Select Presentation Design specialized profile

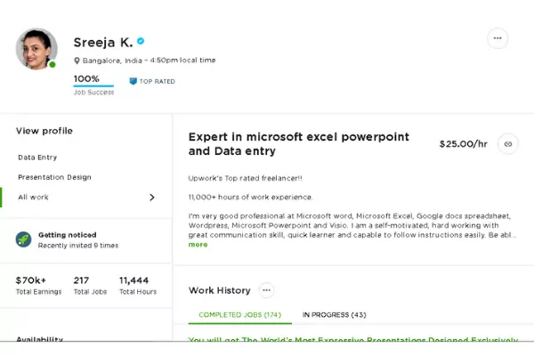[54, 177]
